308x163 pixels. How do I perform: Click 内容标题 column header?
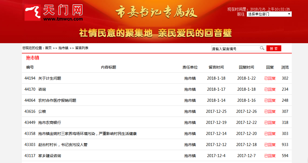click(x=109, y=67)
